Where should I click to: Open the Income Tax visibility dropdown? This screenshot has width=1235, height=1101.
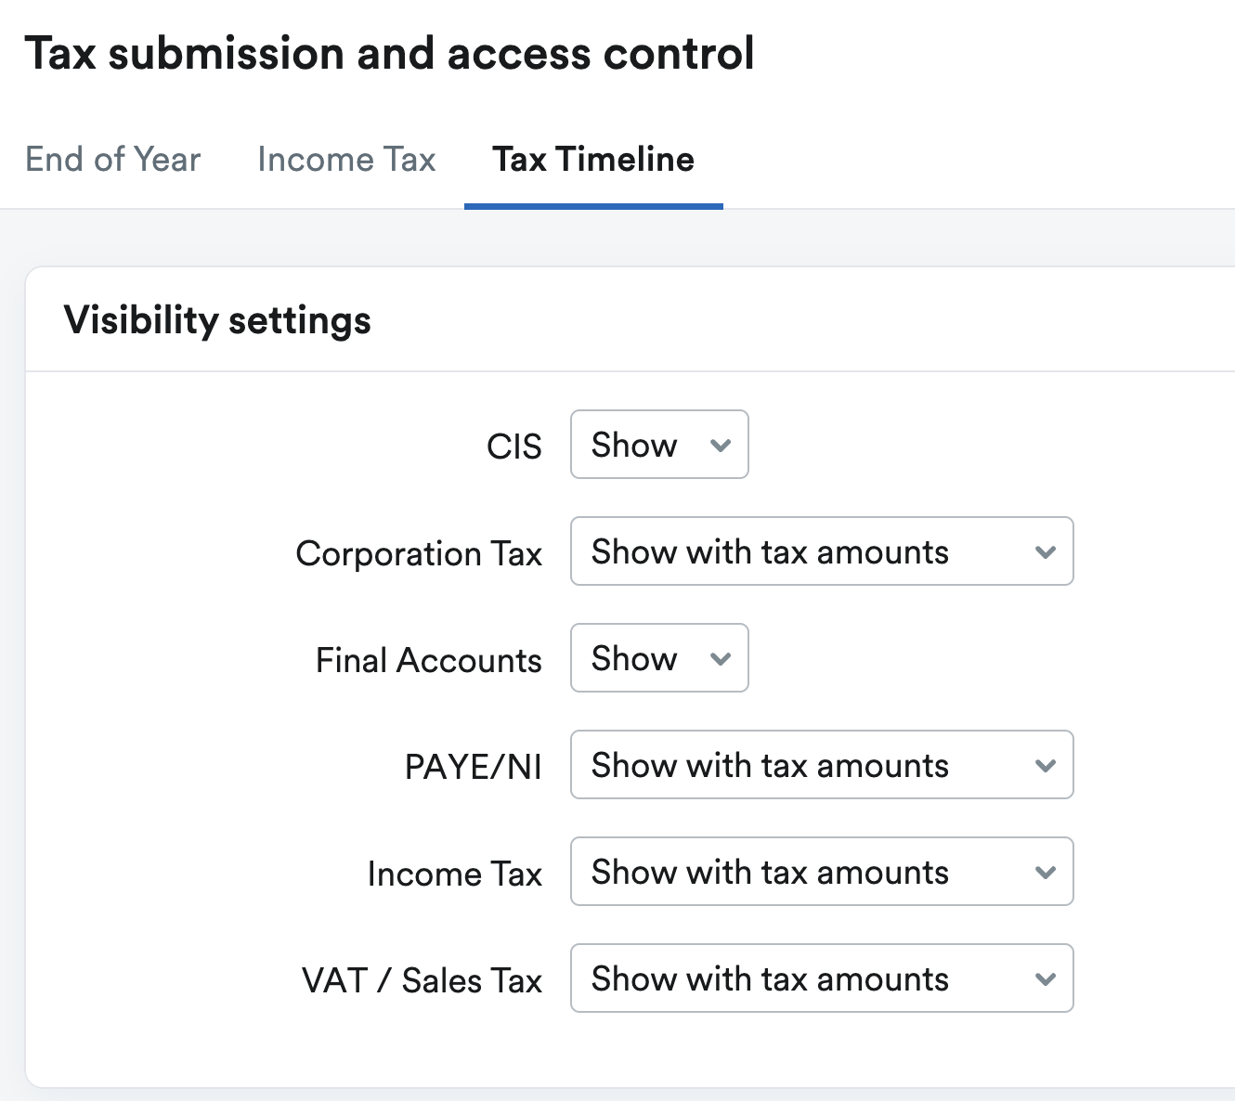tap(822, 872)
